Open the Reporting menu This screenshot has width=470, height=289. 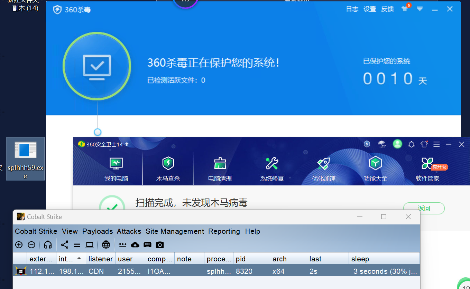click(x=224, y=231)
